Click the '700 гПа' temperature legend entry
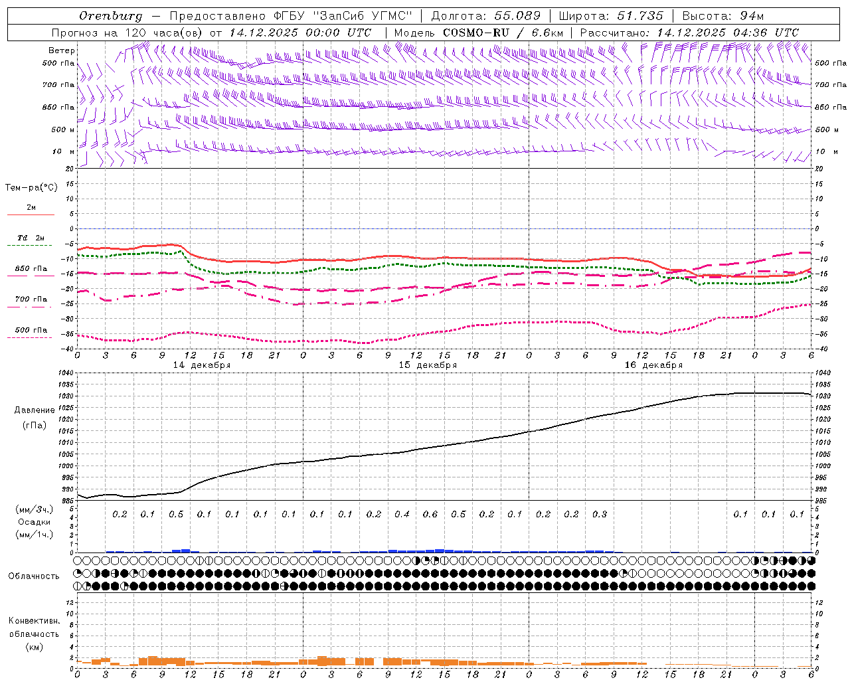 coord(31,299)
